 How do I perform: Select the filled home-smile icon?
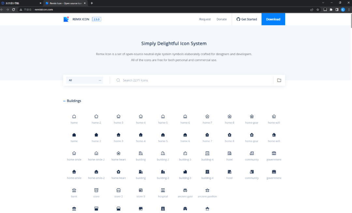tap(74, 172)
